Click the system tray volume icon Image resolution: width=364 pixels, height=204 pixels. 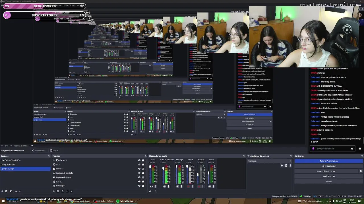(340, 201)
